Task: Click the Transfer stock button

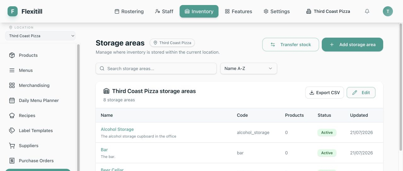Action: click(291, 45)
